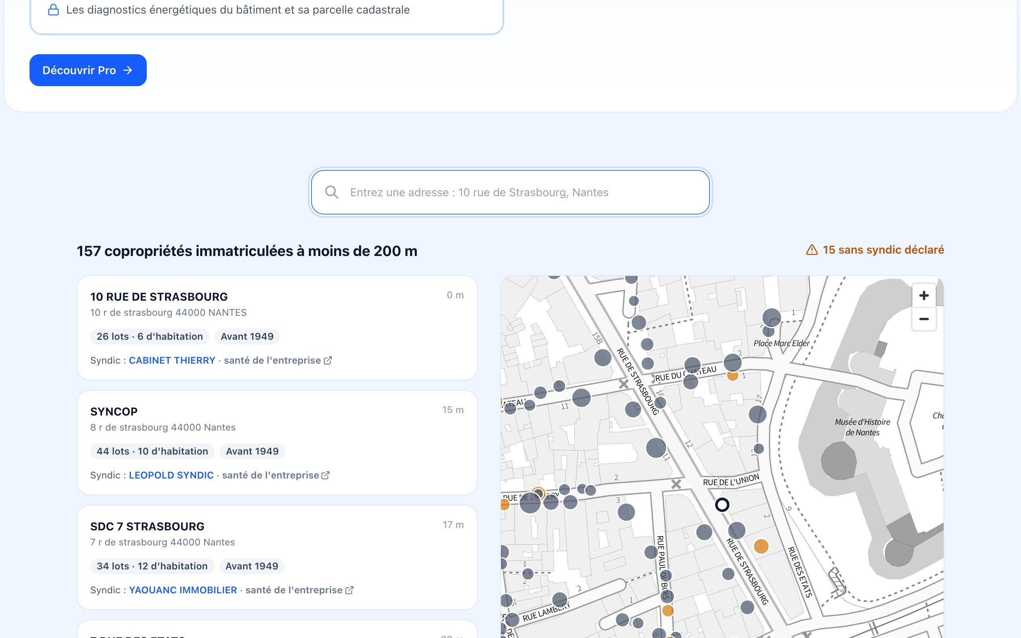Screen dimensions: 1021x638
Task: Click the 34 lots · 12 d'habitation badge
Action: tap(152, 566)
